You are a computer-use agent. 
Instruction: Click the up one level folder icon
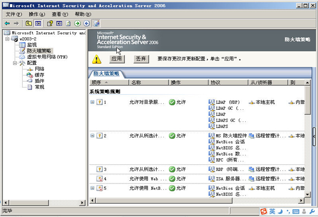point(29,23)
